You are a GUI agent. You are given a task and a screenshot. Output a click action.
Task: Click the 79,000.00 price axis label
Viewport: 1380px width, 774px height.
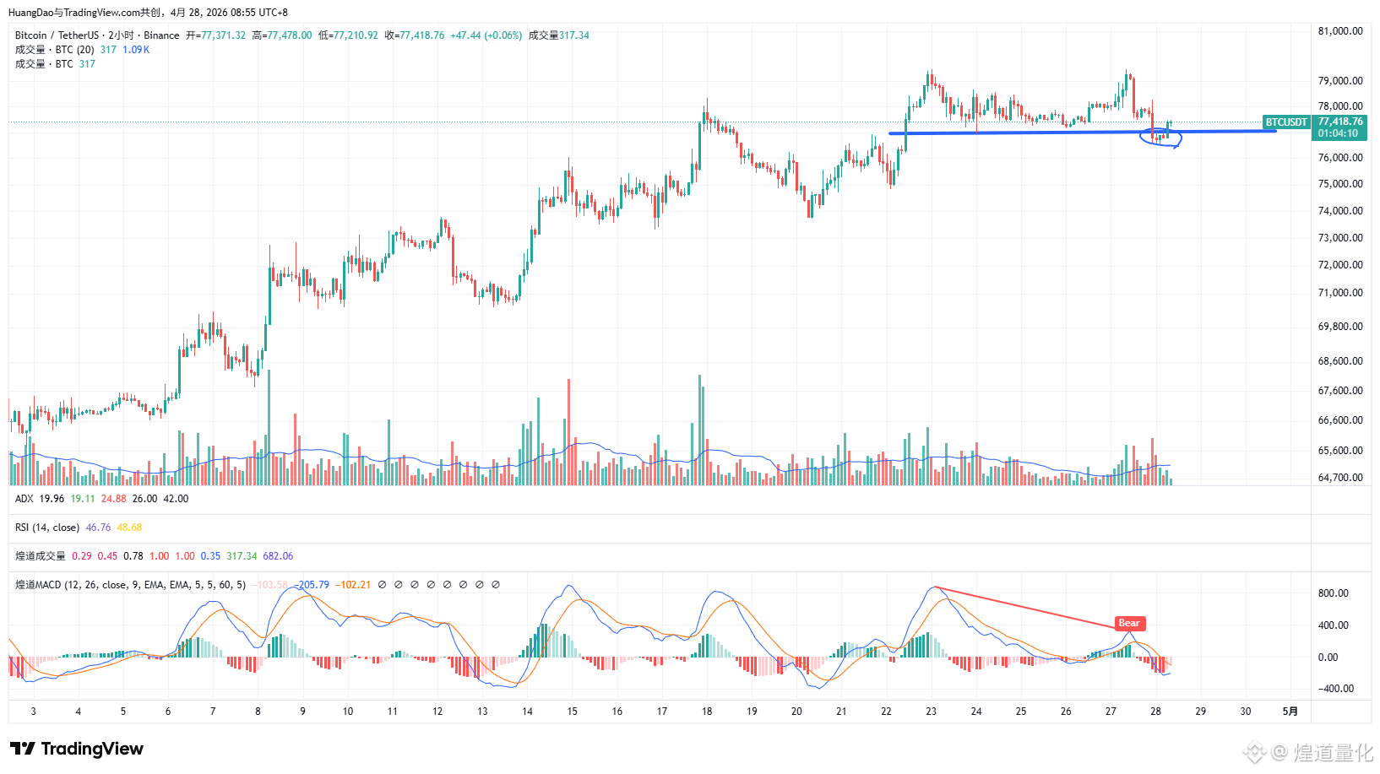pyautogui.click(x=1340, y=81)
